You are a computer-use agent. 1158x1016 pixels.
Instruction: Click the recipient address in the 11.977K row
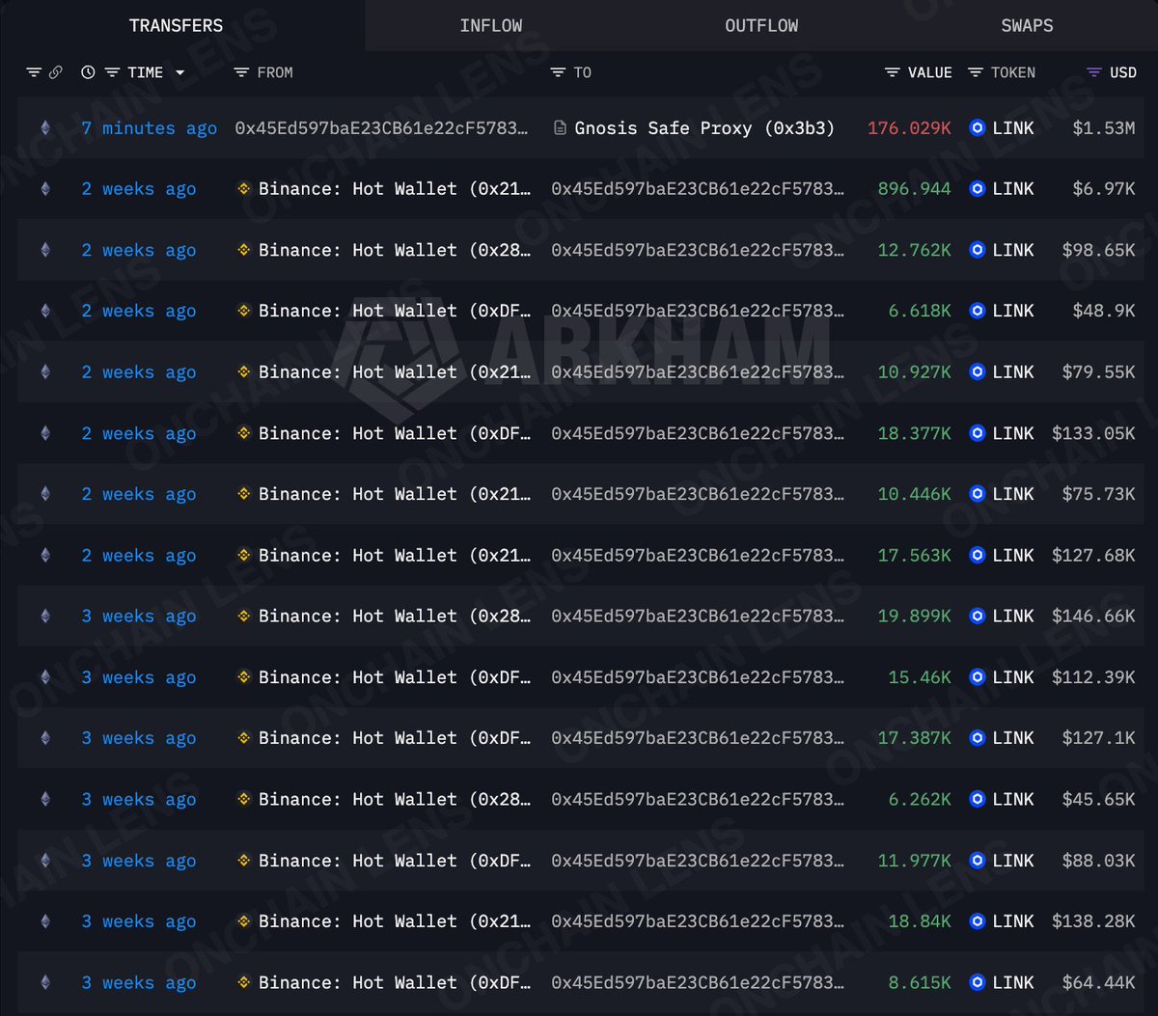click(x=698, y=860)
